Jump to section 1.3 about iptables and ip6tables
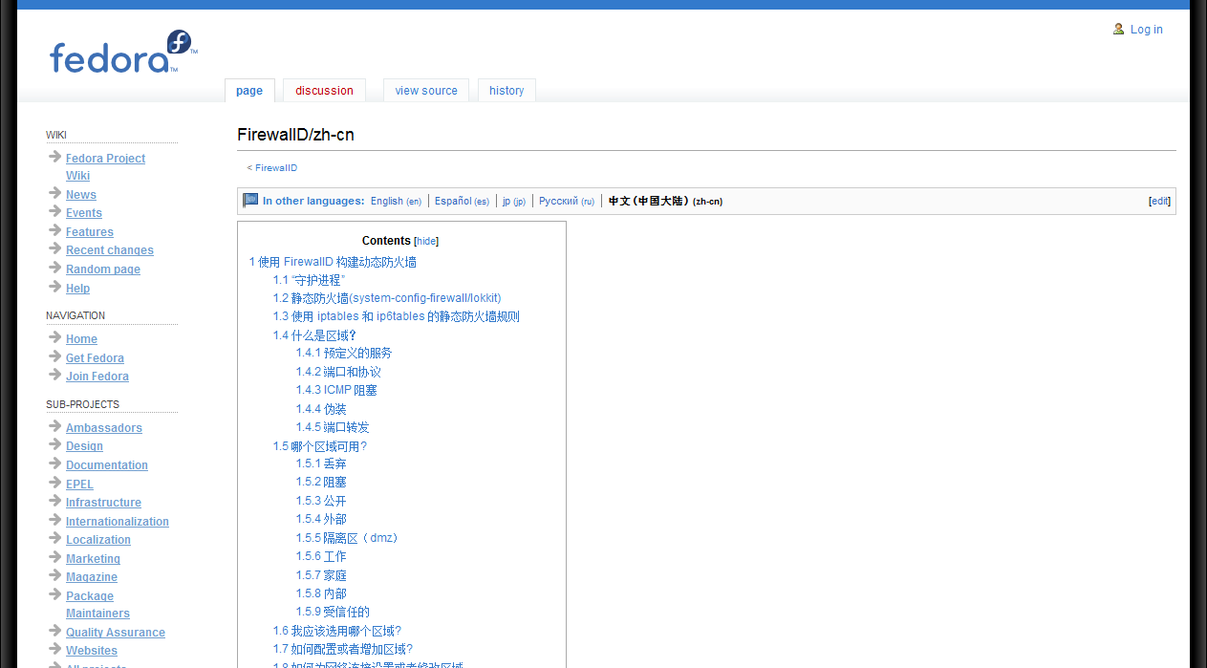 pos(396,316)
